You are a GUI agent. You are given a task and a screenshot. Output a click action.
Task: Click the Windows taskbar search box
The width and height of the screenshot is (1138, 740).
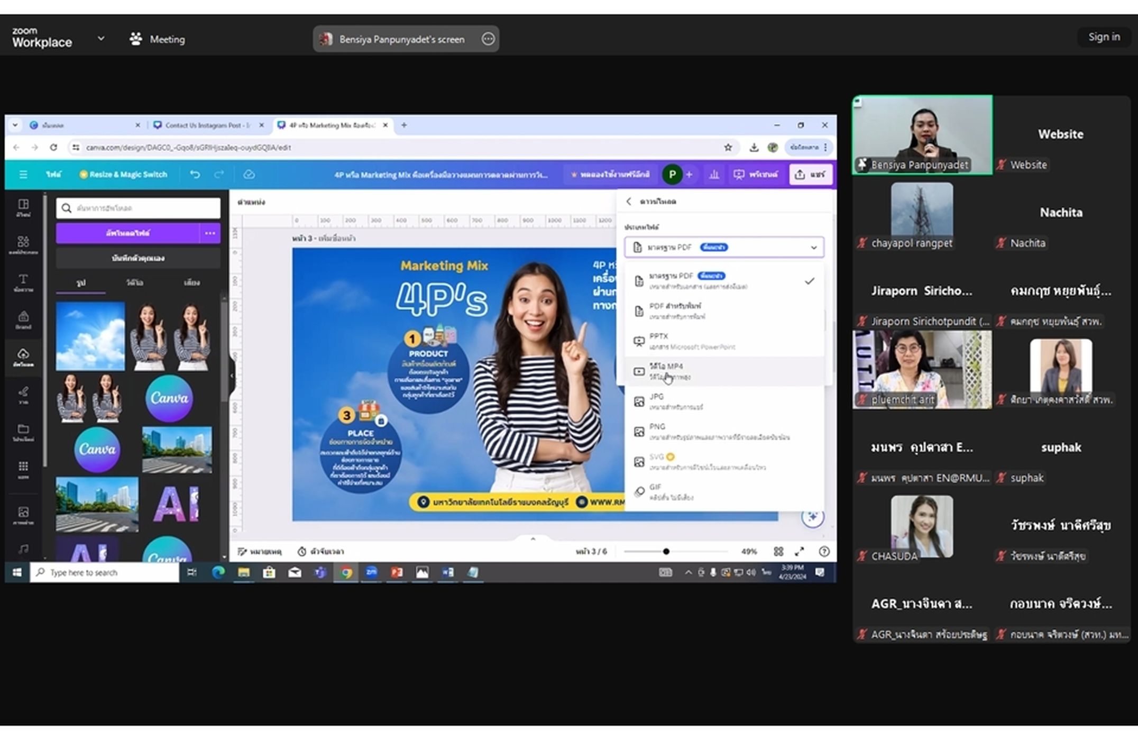(x=105, y=572)
